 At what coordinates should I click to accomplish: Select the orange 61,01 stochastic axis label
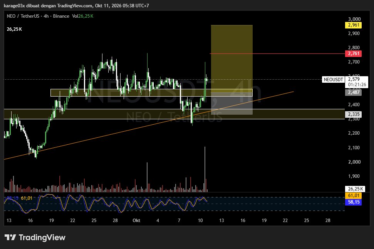click(354, 196)
